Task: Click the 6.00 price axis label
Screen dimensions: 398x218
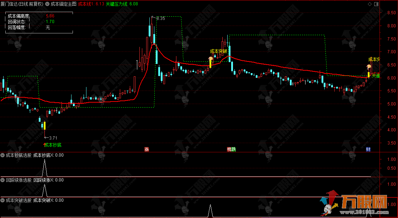Action: tap(391, 78)
